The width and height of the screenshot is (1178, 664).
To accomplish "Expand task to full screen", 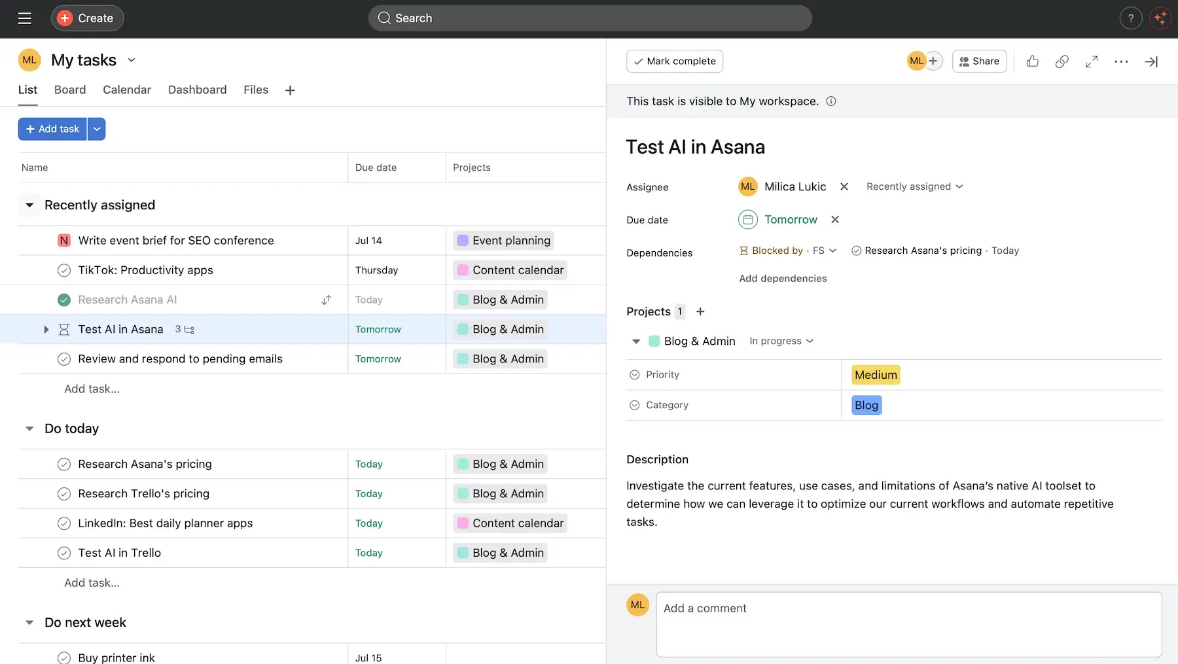I will coord(1092,61).
